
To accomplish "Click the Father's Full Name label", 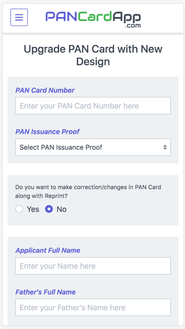I will pos(45,292).
